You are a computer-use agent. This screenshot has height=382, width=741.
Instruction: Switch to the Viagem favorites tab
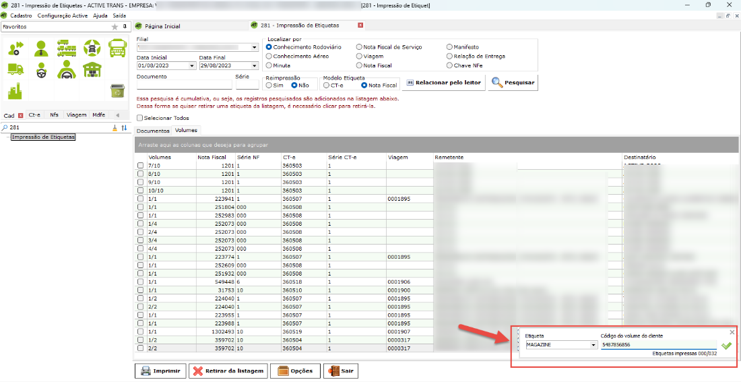coord(77,115)
